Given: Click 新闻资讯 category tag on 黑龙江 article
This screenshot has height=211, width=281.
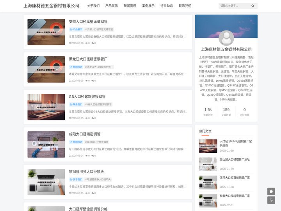Looking at the screenshot, I should (76, 67).
